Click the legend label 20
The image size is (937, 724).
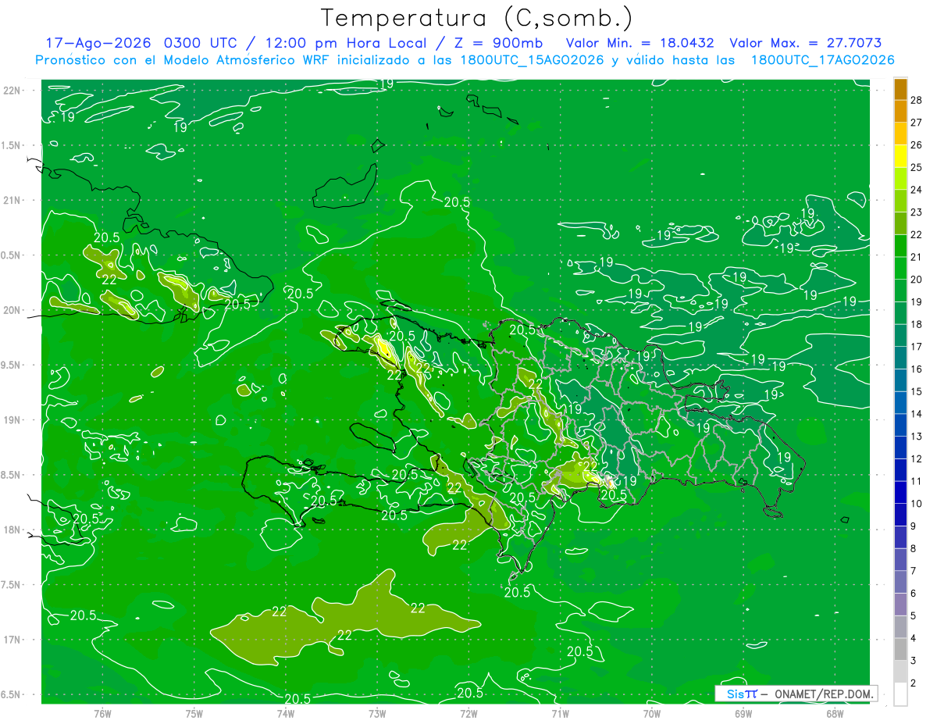(916, 279)
